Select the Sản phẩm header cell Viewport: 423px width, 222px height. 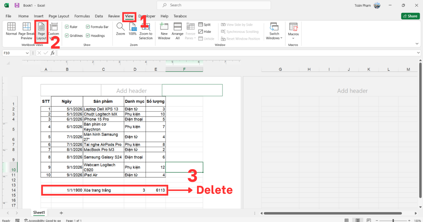point(104,101)
